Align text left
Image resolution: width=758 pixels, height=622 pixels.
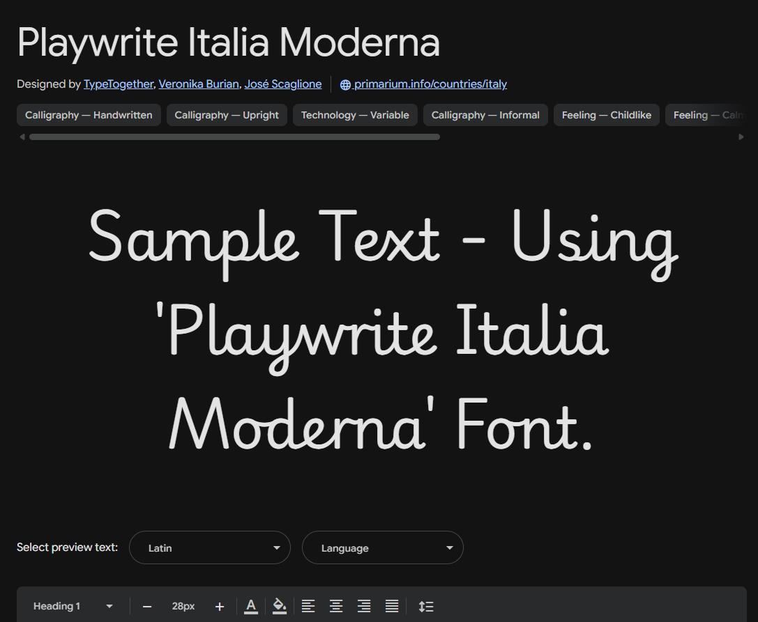(x=308, y=607)
